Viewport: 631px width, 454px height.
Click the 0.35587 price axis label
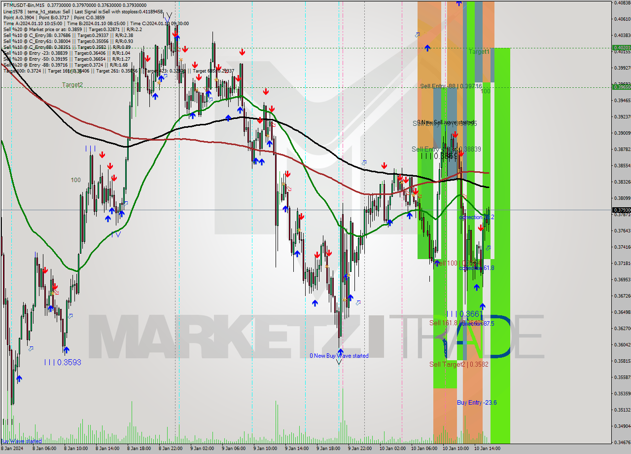622,377
